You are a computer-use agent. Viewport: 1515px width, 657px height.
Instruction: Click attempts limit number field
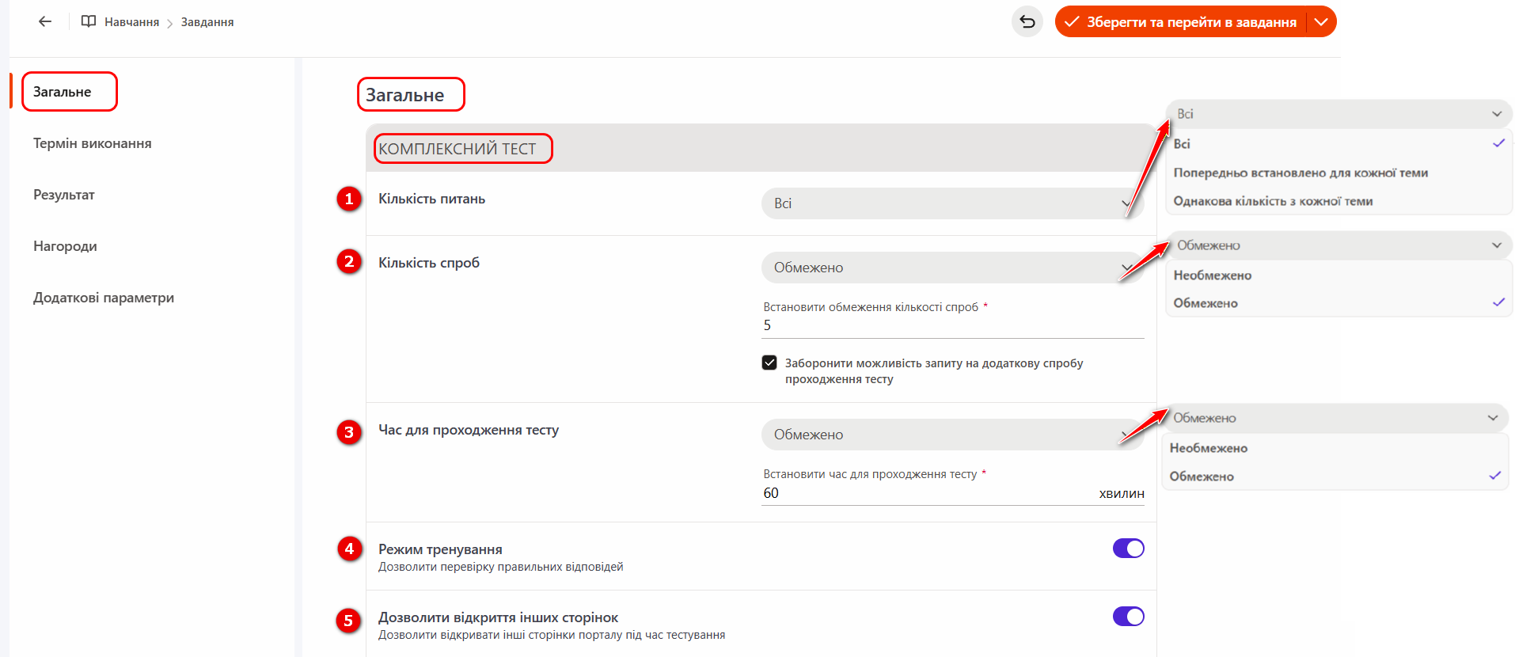(950, 325)
